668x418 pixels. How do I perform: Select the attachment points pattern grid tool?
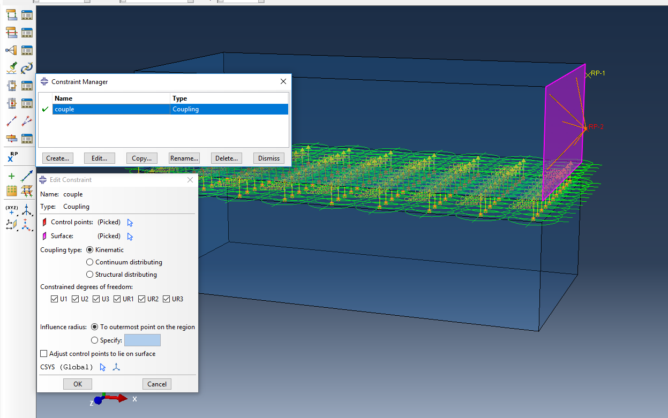[x=11, y=191]
